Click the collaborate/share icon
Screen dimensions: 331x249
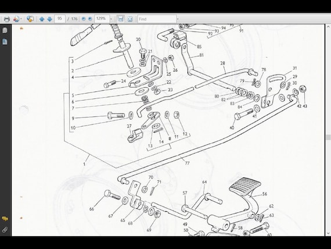point(30,19)
